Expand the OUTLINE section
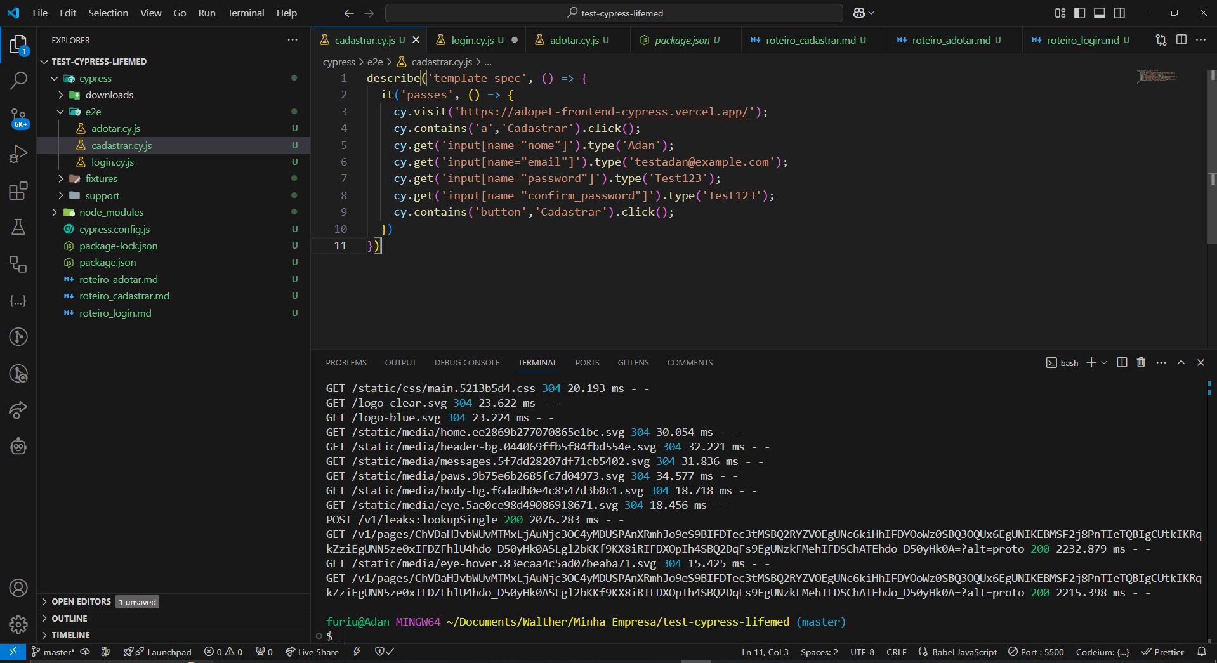Viewport: 1217px width, 663px height. [69, 618]
